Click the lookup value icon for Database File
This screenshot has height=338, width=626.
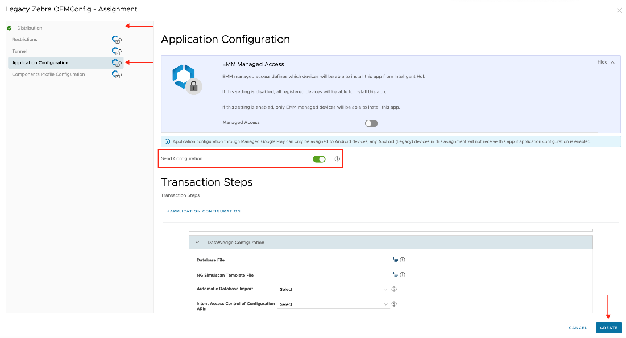tap(395, 260)
